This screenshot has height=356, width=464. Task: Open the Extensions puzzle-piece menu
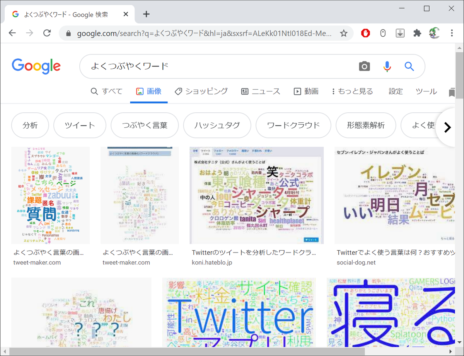pos(417,33)
